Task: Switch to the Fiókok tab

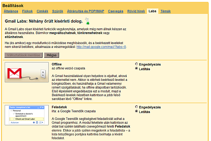Action: [28, 11]
